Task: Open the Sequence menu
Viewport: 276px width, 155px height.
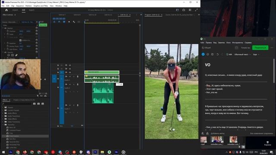Action: [x=20, y=6]
